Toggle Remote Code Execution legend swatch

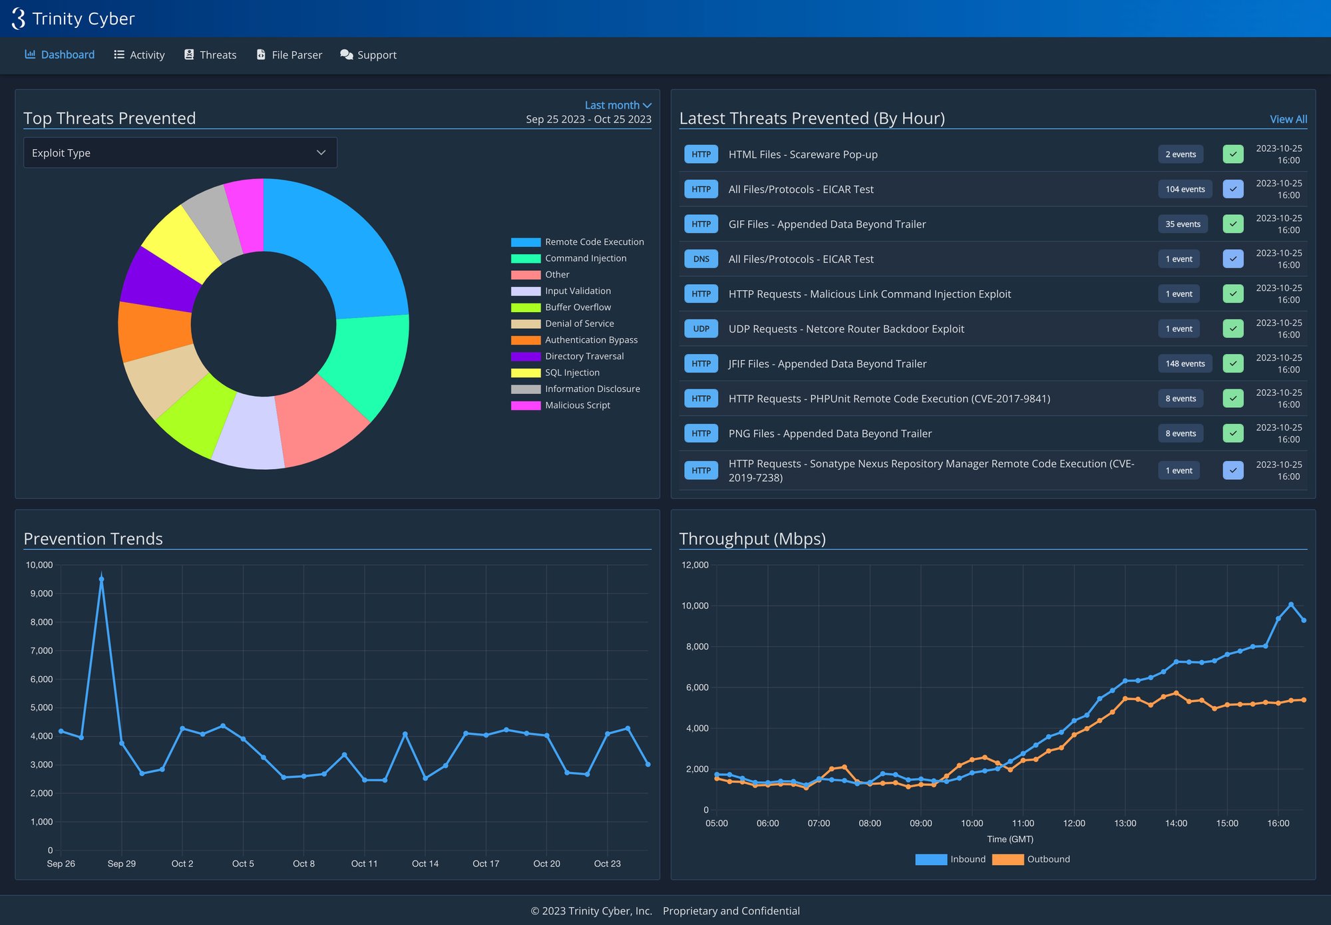526,242
